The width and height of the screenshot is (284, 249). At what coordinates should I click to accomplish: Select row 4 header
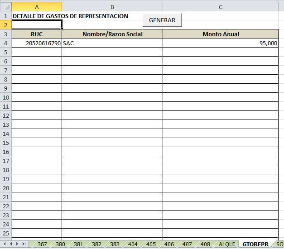coord(5,43)
